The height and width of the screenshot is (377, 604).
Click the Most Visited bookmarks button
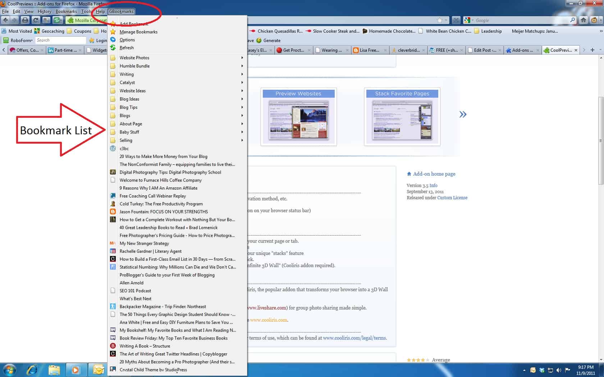17,31
